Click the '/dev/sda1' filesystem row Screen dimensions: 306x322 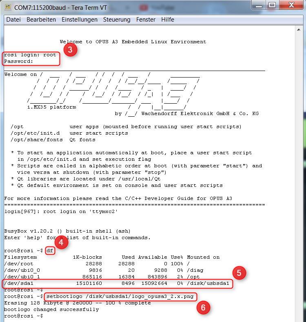(x=117, y=283)
